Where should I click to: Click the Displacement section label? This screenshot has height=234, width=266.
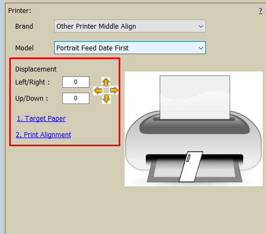coord(36,69)
